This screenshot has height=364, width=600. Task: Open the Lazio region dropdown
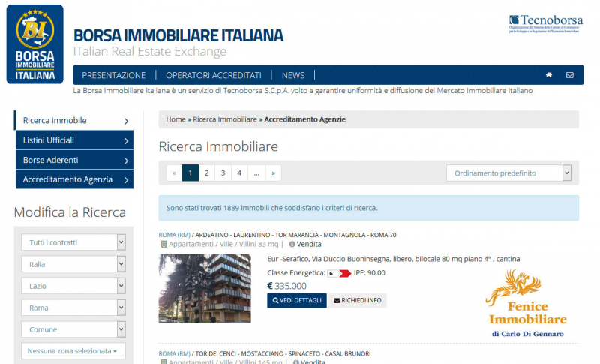tap(73, 286)
